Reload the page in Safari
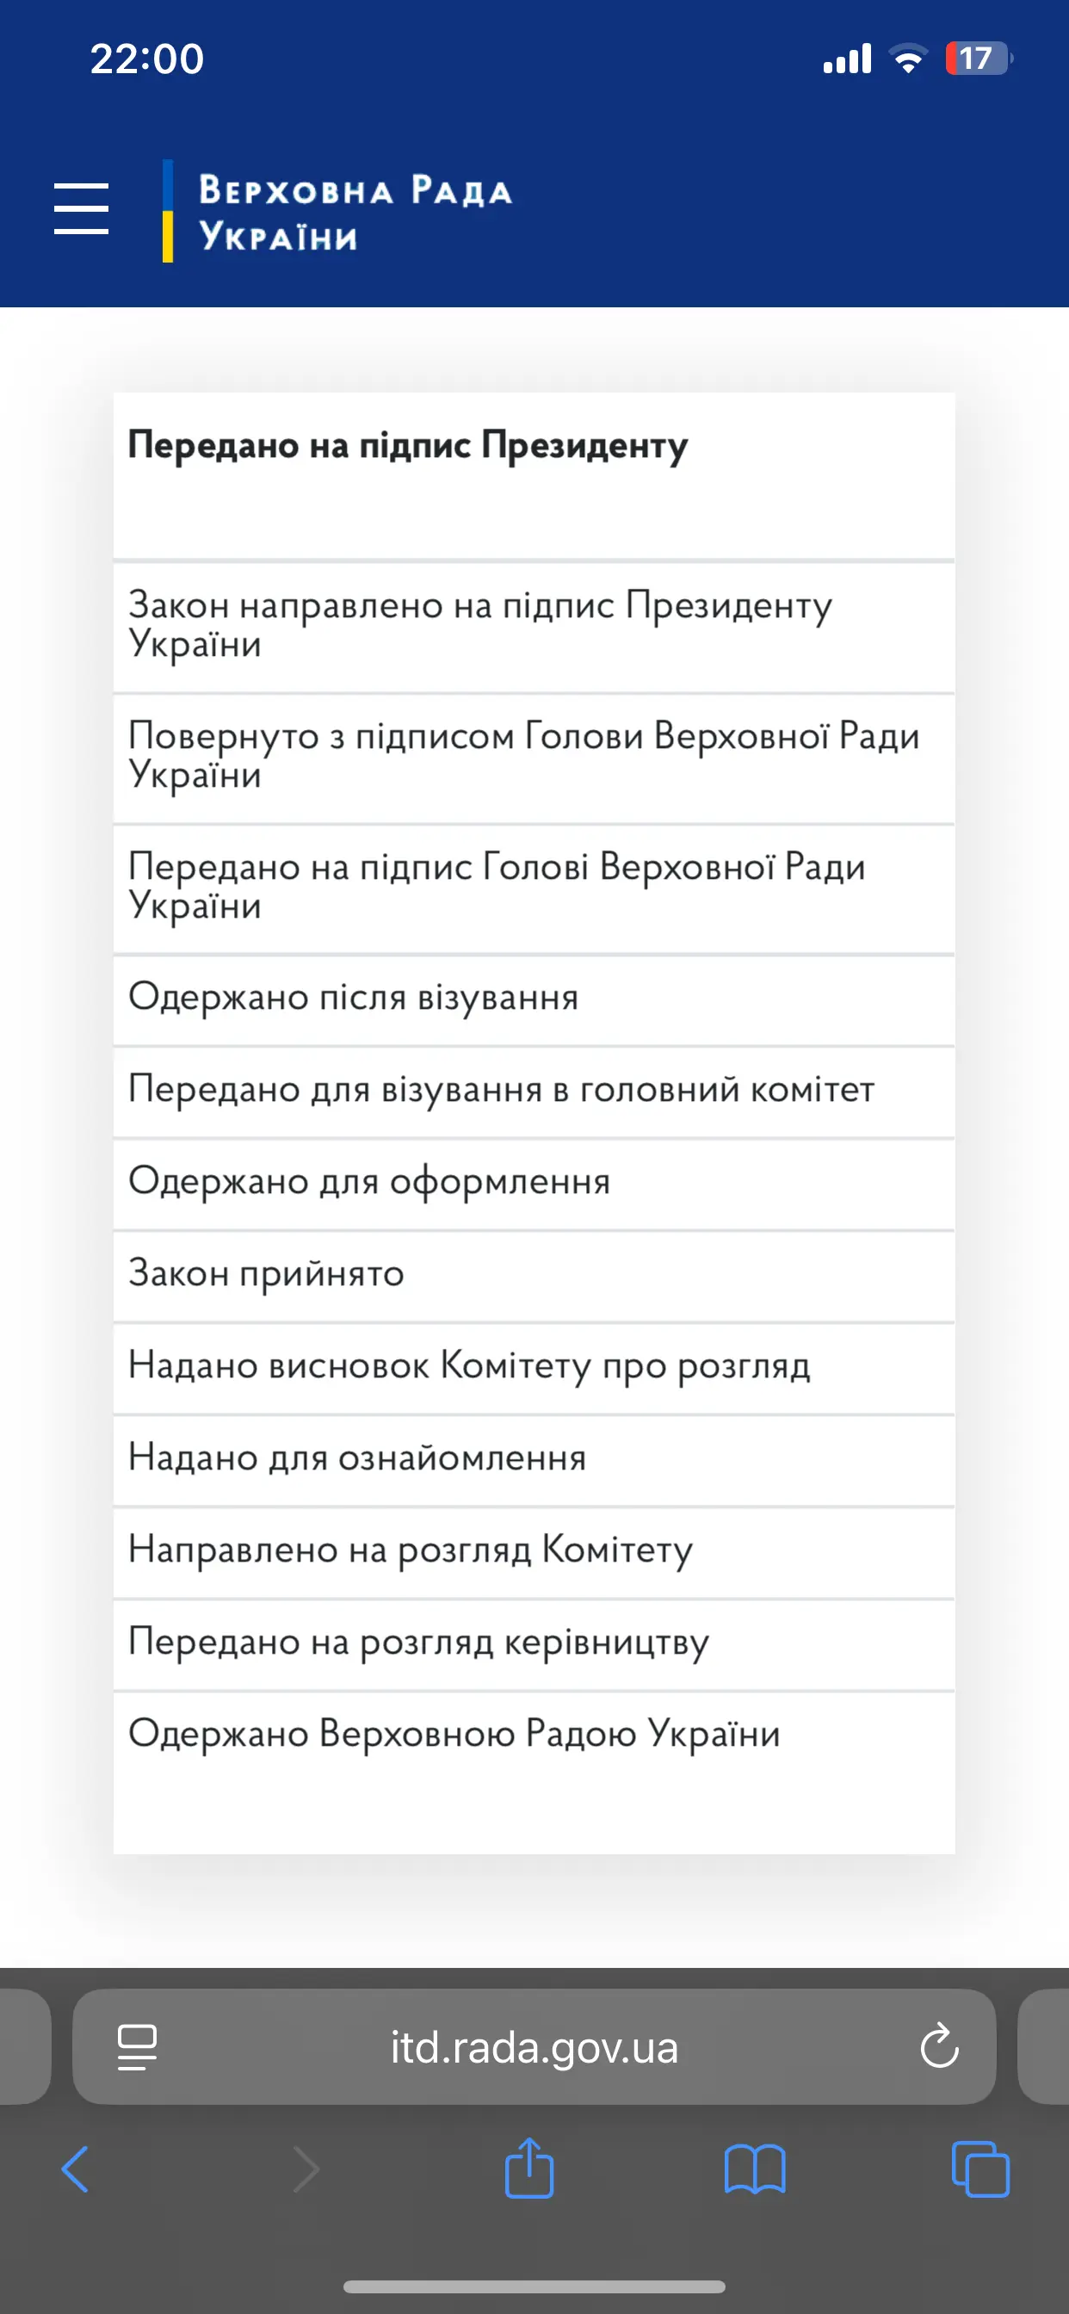The height and width of the screenshot is (2314, 1069). [939, 2046]
